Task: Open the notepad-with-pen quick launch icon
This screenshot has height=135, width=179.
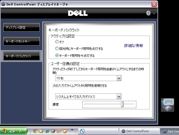Action: pyautogui.click(x=53, y=131)
